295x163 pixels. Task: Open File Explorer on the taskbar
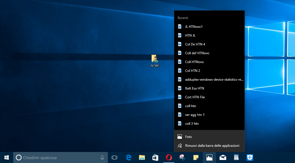(142, 157)
